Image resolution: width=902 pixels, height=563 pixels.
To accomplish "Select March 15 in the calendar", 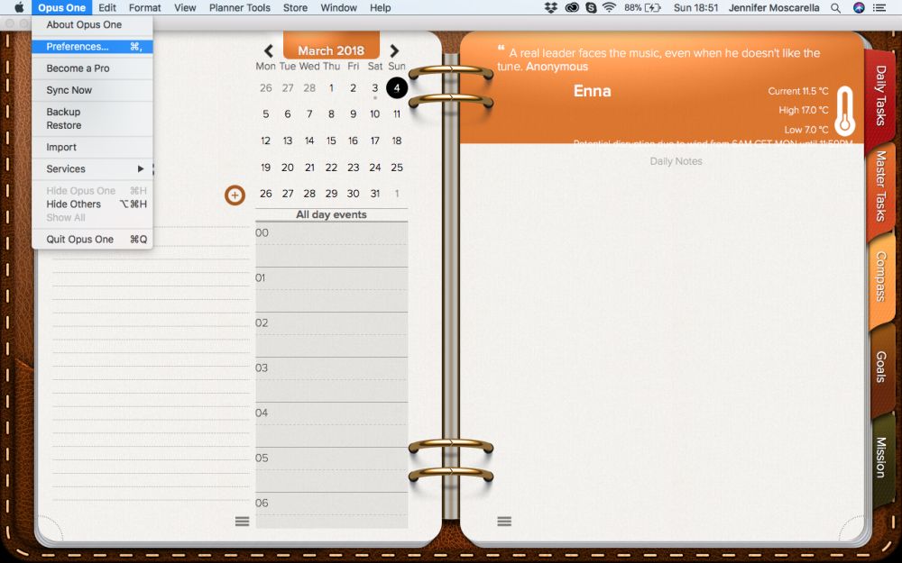I will 331,141.
